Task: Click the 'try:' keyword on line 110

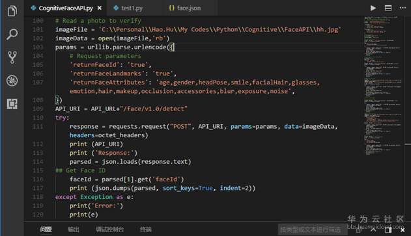Action: 62,118
